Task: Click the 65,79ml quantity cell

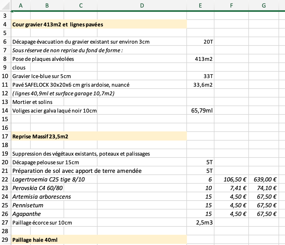Action: 200,111
